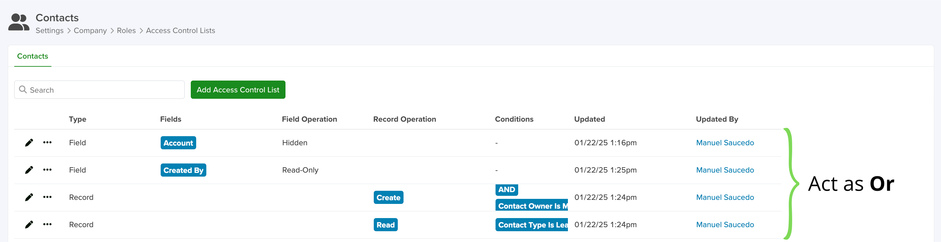Screen dimensions: 941x242
Task: Click the Contacts people icon in header
Action: point(19,23)
